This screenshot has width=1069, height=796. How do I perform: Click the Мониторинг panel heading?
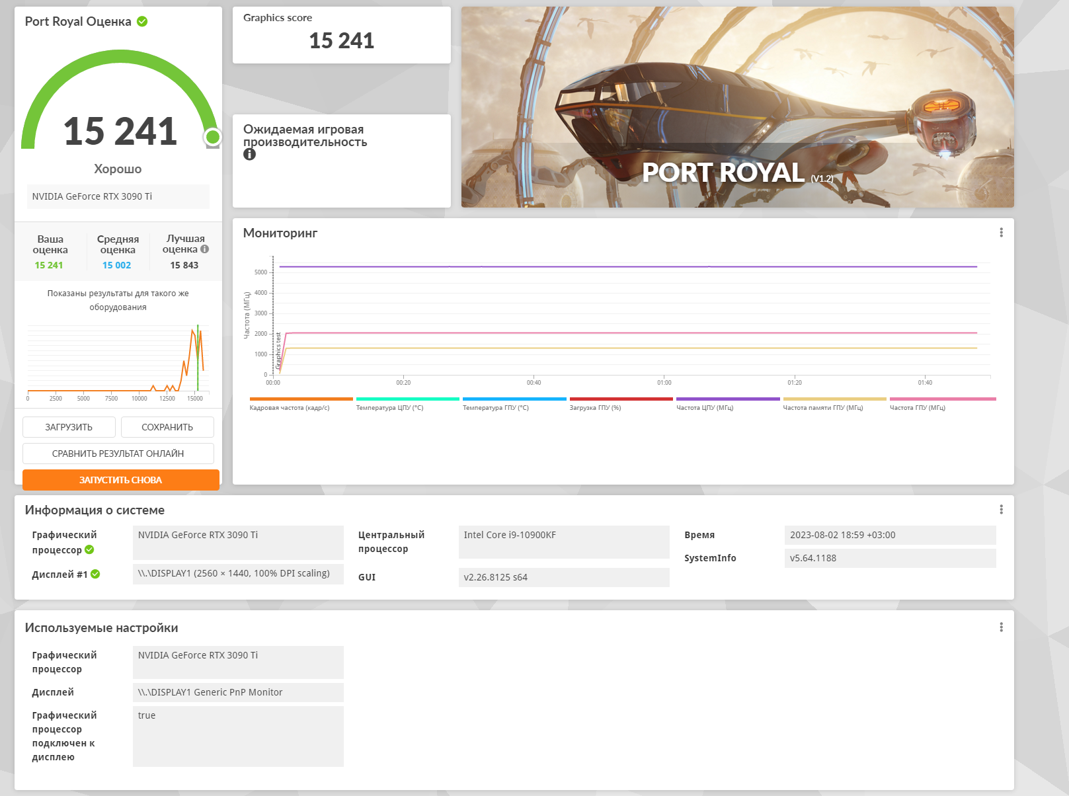(x=280, y=233)
